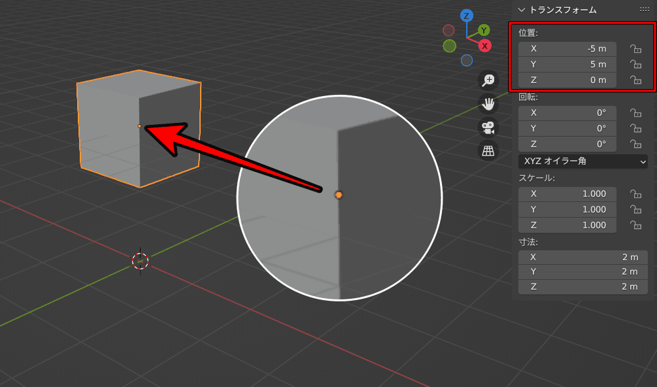
Task: Click the 寸法 Y field showing 2 m
Action: coord(582,271)
